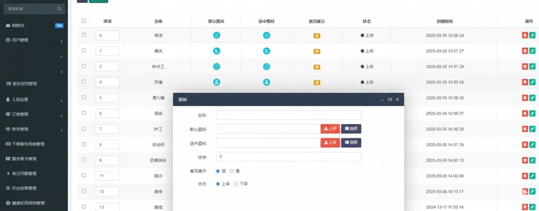
Task: Click the red delete icon in the 钟点工 row
Action: (525, 67)
